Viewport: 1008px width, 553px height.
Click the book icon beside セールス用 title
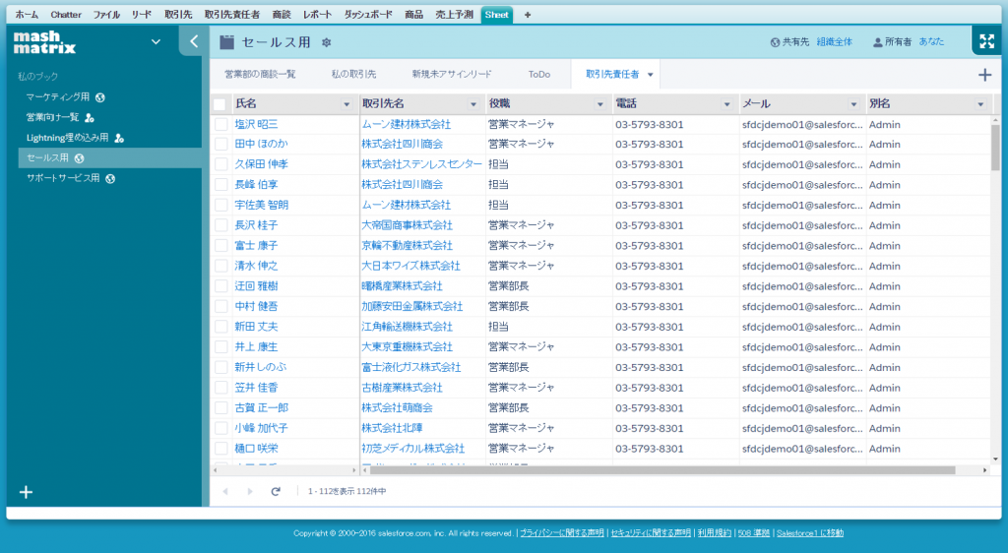coord(227,42)
